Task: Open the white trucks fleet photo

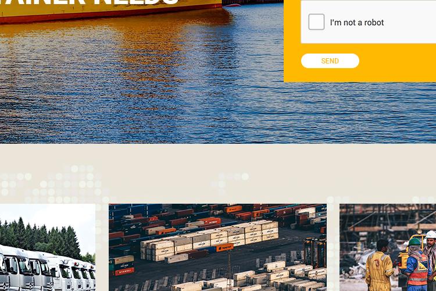Action: (x=48, y=247)
